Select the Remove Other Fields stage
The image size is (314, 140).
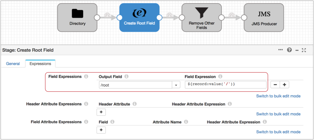tap(201, 17)
